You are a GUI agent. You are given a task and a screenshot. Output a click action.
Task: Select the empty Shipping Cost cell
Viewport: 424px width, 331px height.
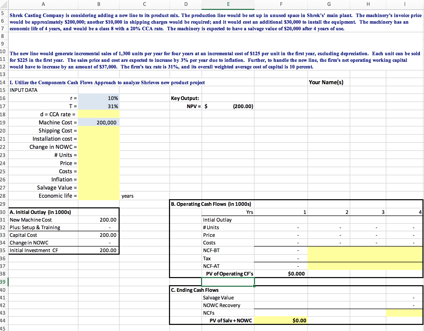[x=99, y=131]
